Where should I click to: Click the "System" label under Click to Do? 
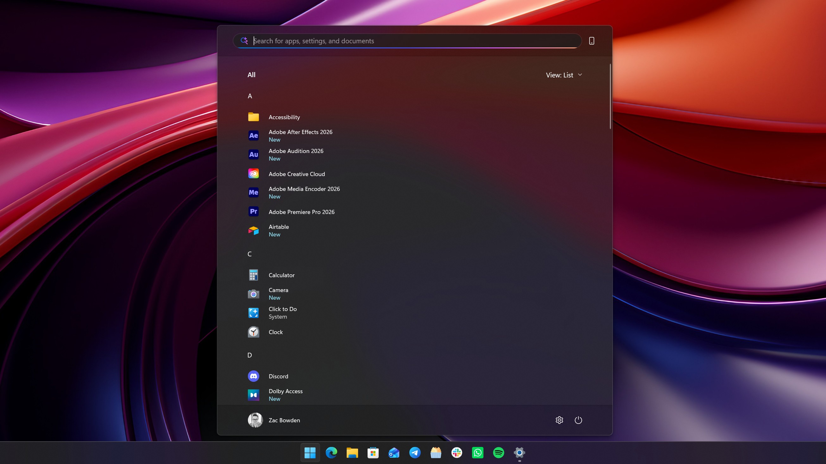(x=278, y=317)
